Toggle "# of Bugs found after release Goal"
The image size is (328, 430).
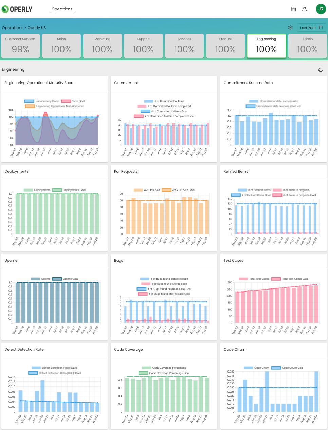[164, 294]
